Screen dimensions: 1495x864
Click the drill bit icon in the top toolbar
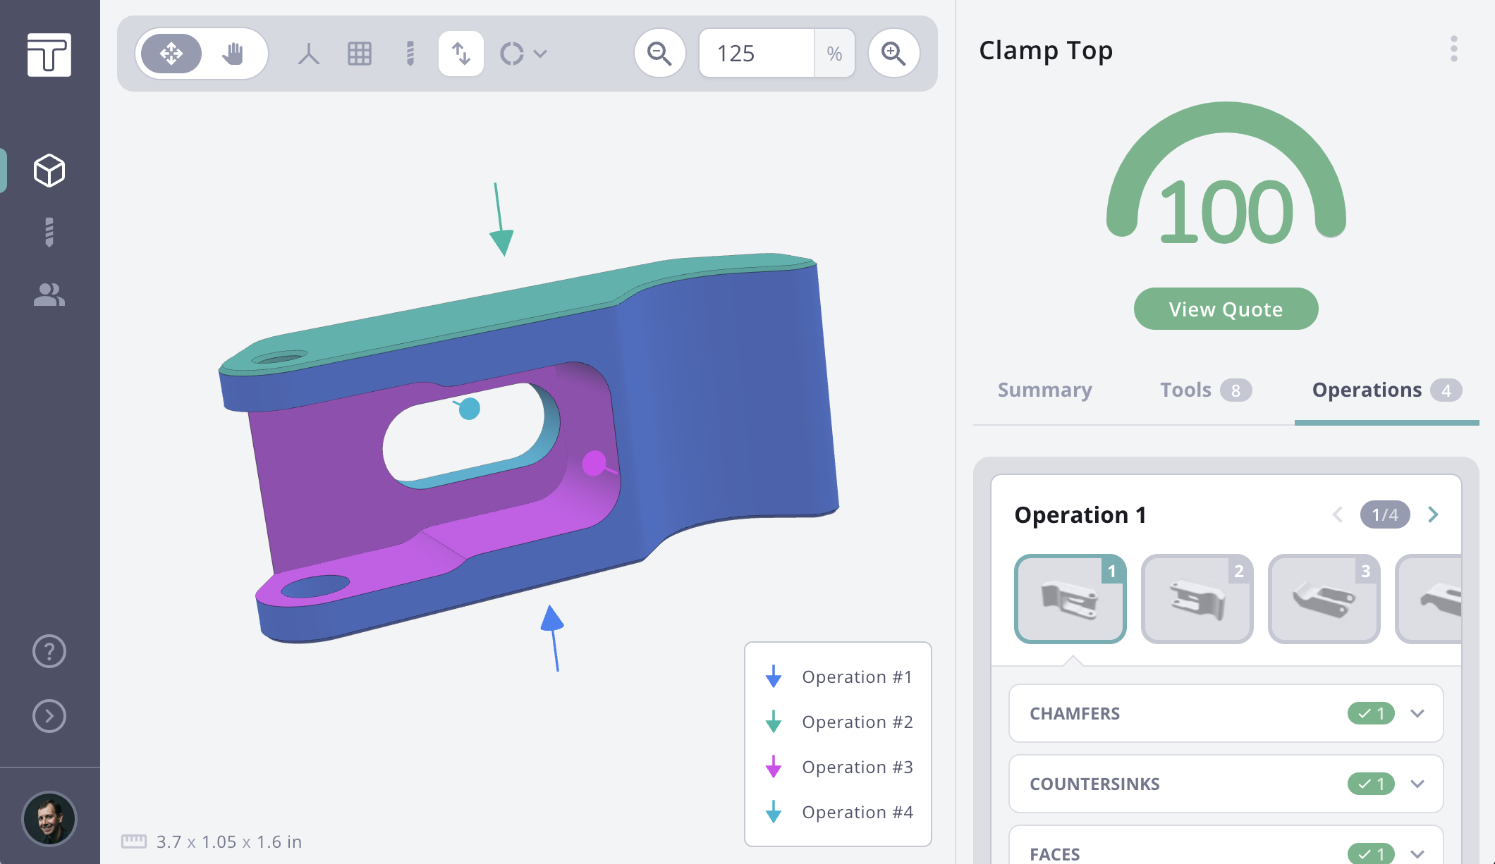(409, 53)
